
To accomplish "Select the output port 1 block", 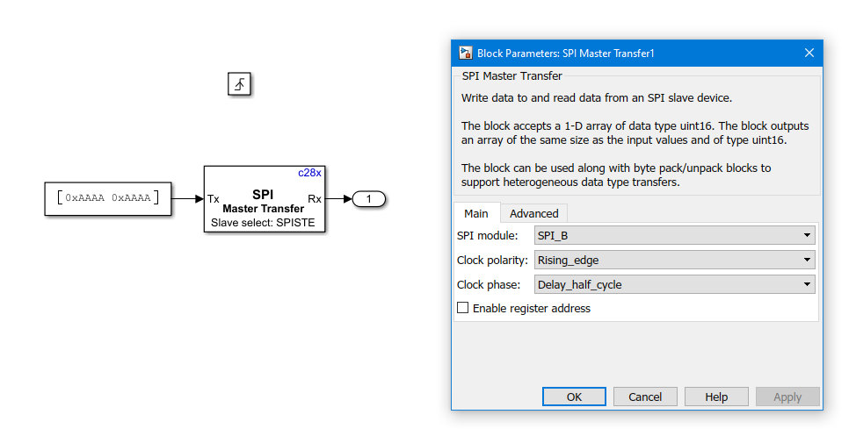I will pos(368,199).
